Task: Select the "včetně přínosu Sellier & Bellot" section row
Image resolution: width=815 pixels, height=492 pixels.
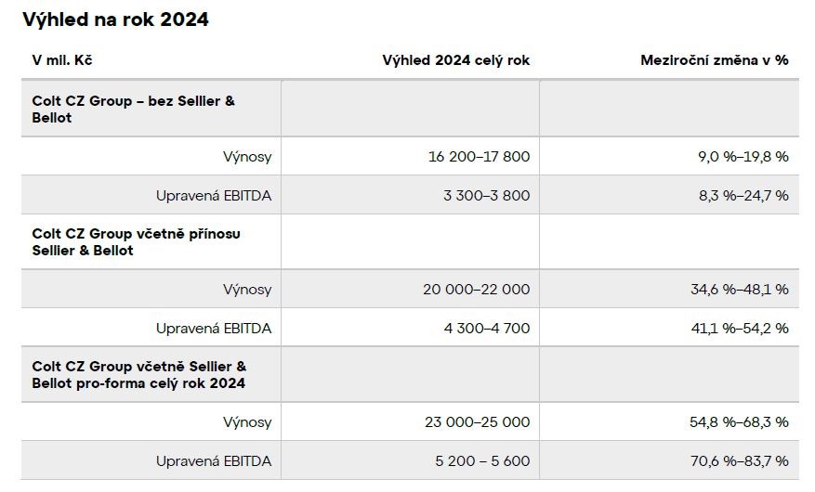Action: click(x=136, y=242)
